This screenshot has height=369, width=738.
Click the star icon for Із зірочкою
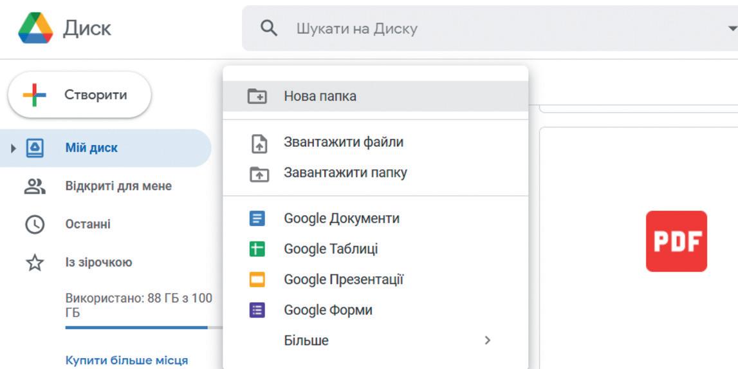click(x=35, y=263)
